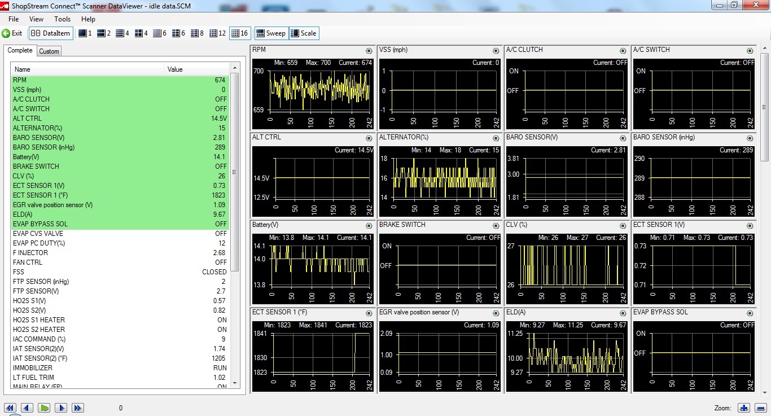Click the graph area vertical scrollbar
Viewport: 771px width, 416px height.
point(765,220)
